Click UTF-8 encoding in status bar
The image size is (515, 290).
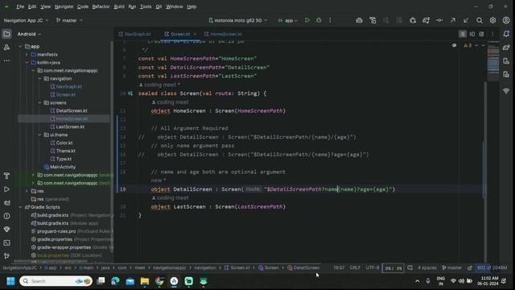[x=373, y=268]
